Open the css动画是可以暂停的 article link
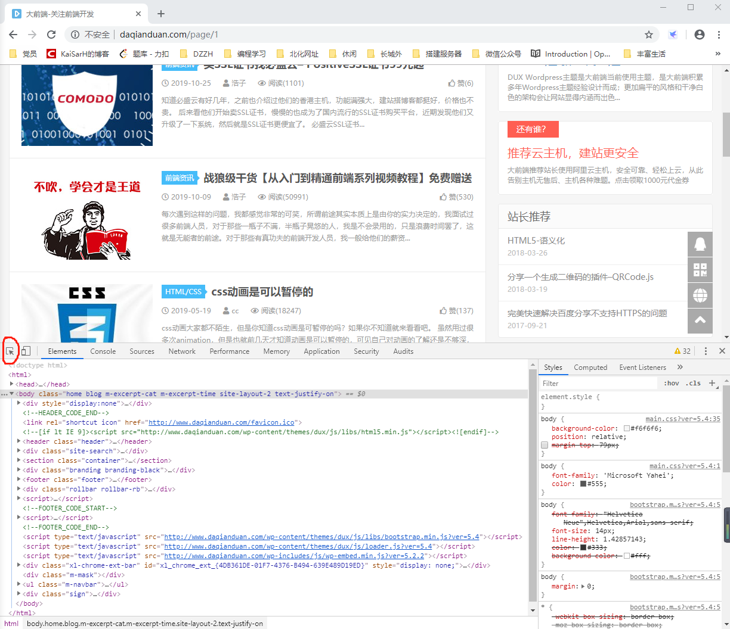Viewport: 730px width, 629px height. [262, 292]
